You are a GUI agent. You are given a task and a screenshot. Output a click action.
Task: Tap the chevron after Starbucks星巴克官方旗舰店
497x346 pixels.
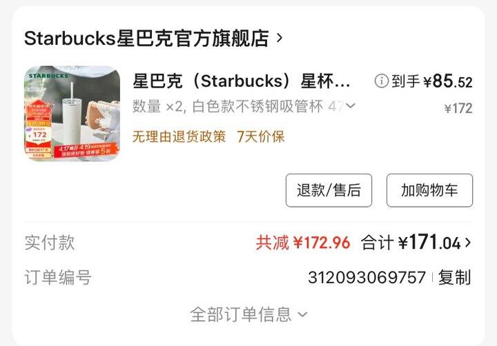point(280,39)
